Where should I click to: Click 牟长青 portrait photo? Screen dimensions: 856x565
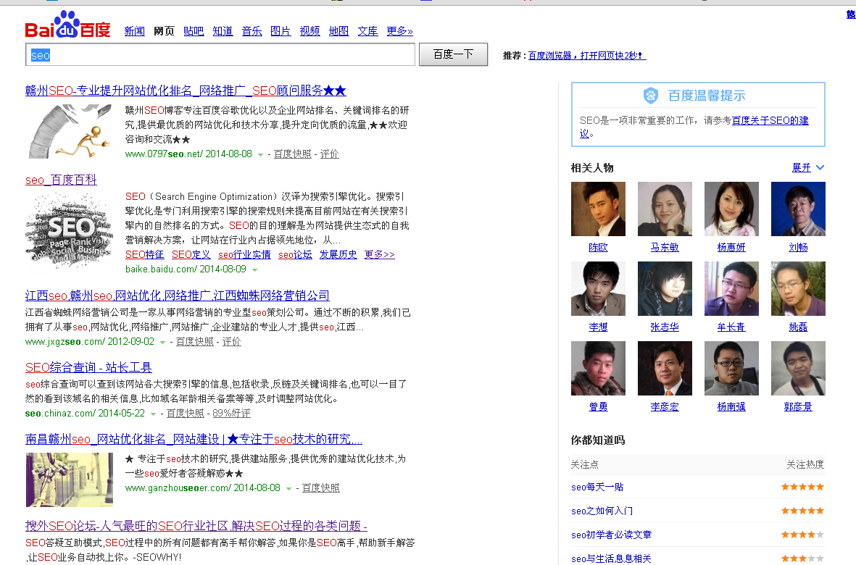731,288
